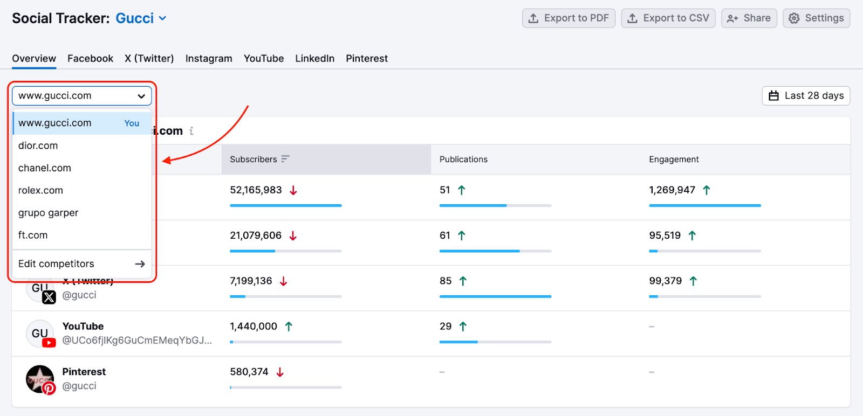This screenshot has width=863, height=416.
Task: Open the LinkedIn tab
Action: tap(314, 58)
